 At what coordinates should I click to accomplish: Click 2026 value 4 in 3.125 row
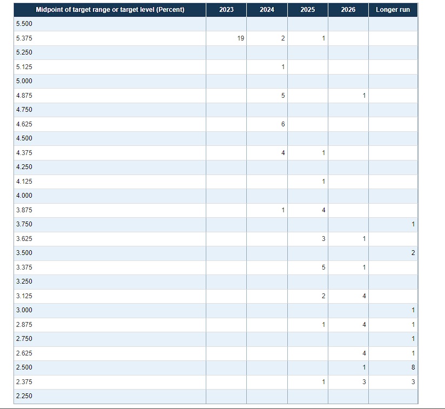point(364,296)
